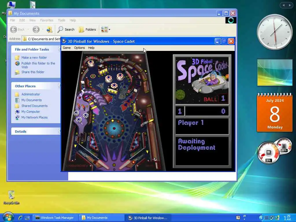Click the address bar path field

tap(42, 39)
